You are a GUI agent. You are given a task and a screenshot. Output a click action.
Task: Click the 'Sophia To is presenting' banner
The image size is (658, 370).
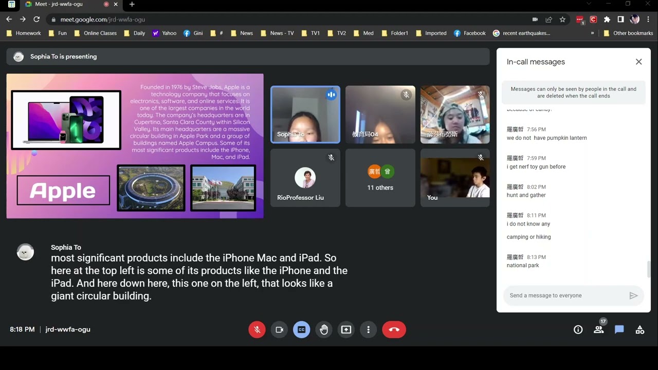pos(248,57)
